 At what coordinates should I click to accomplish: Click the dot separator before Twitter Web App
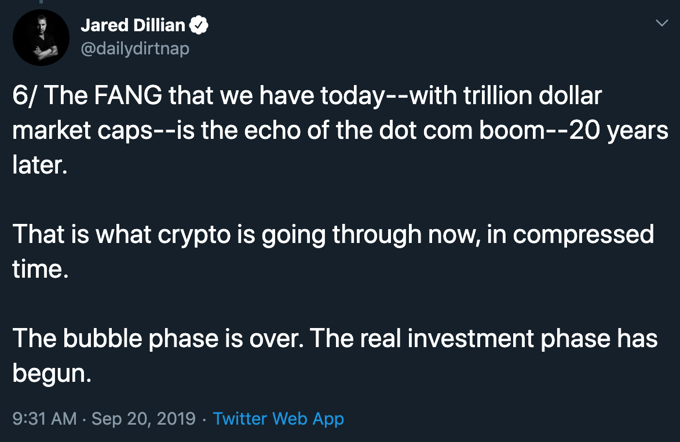(204, 419)
